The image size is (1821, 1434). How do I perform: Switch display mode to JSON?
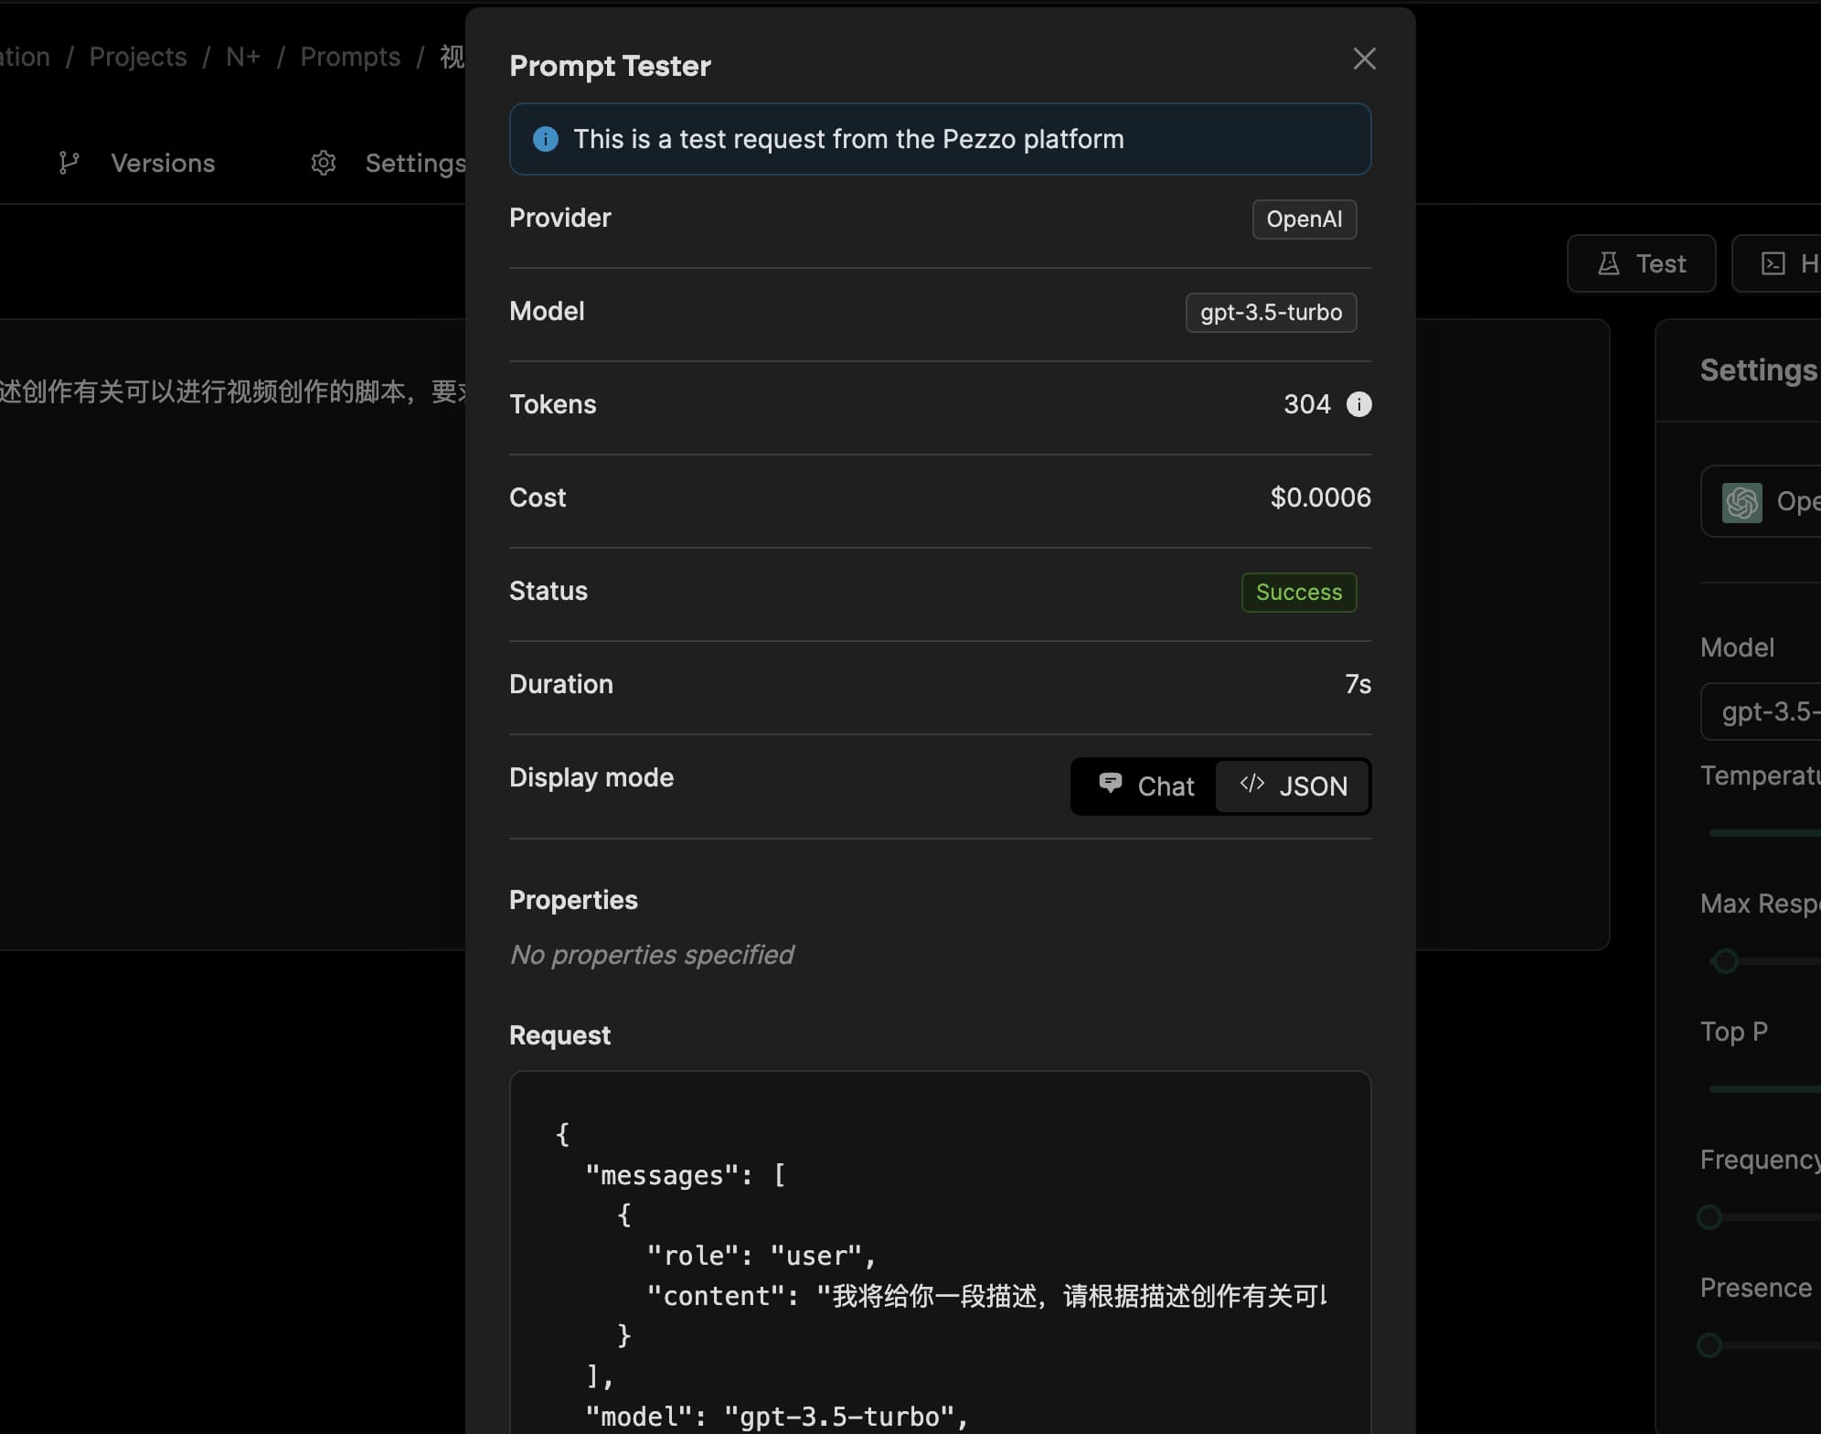click(x=1294, y=786)
